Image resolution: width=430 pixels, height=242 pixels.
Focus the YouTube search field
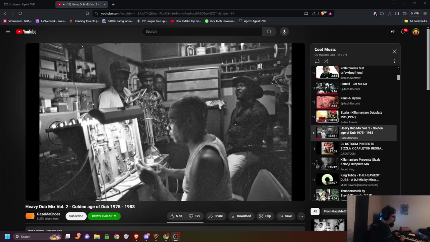pyautogui.click(x=202, y=32)
